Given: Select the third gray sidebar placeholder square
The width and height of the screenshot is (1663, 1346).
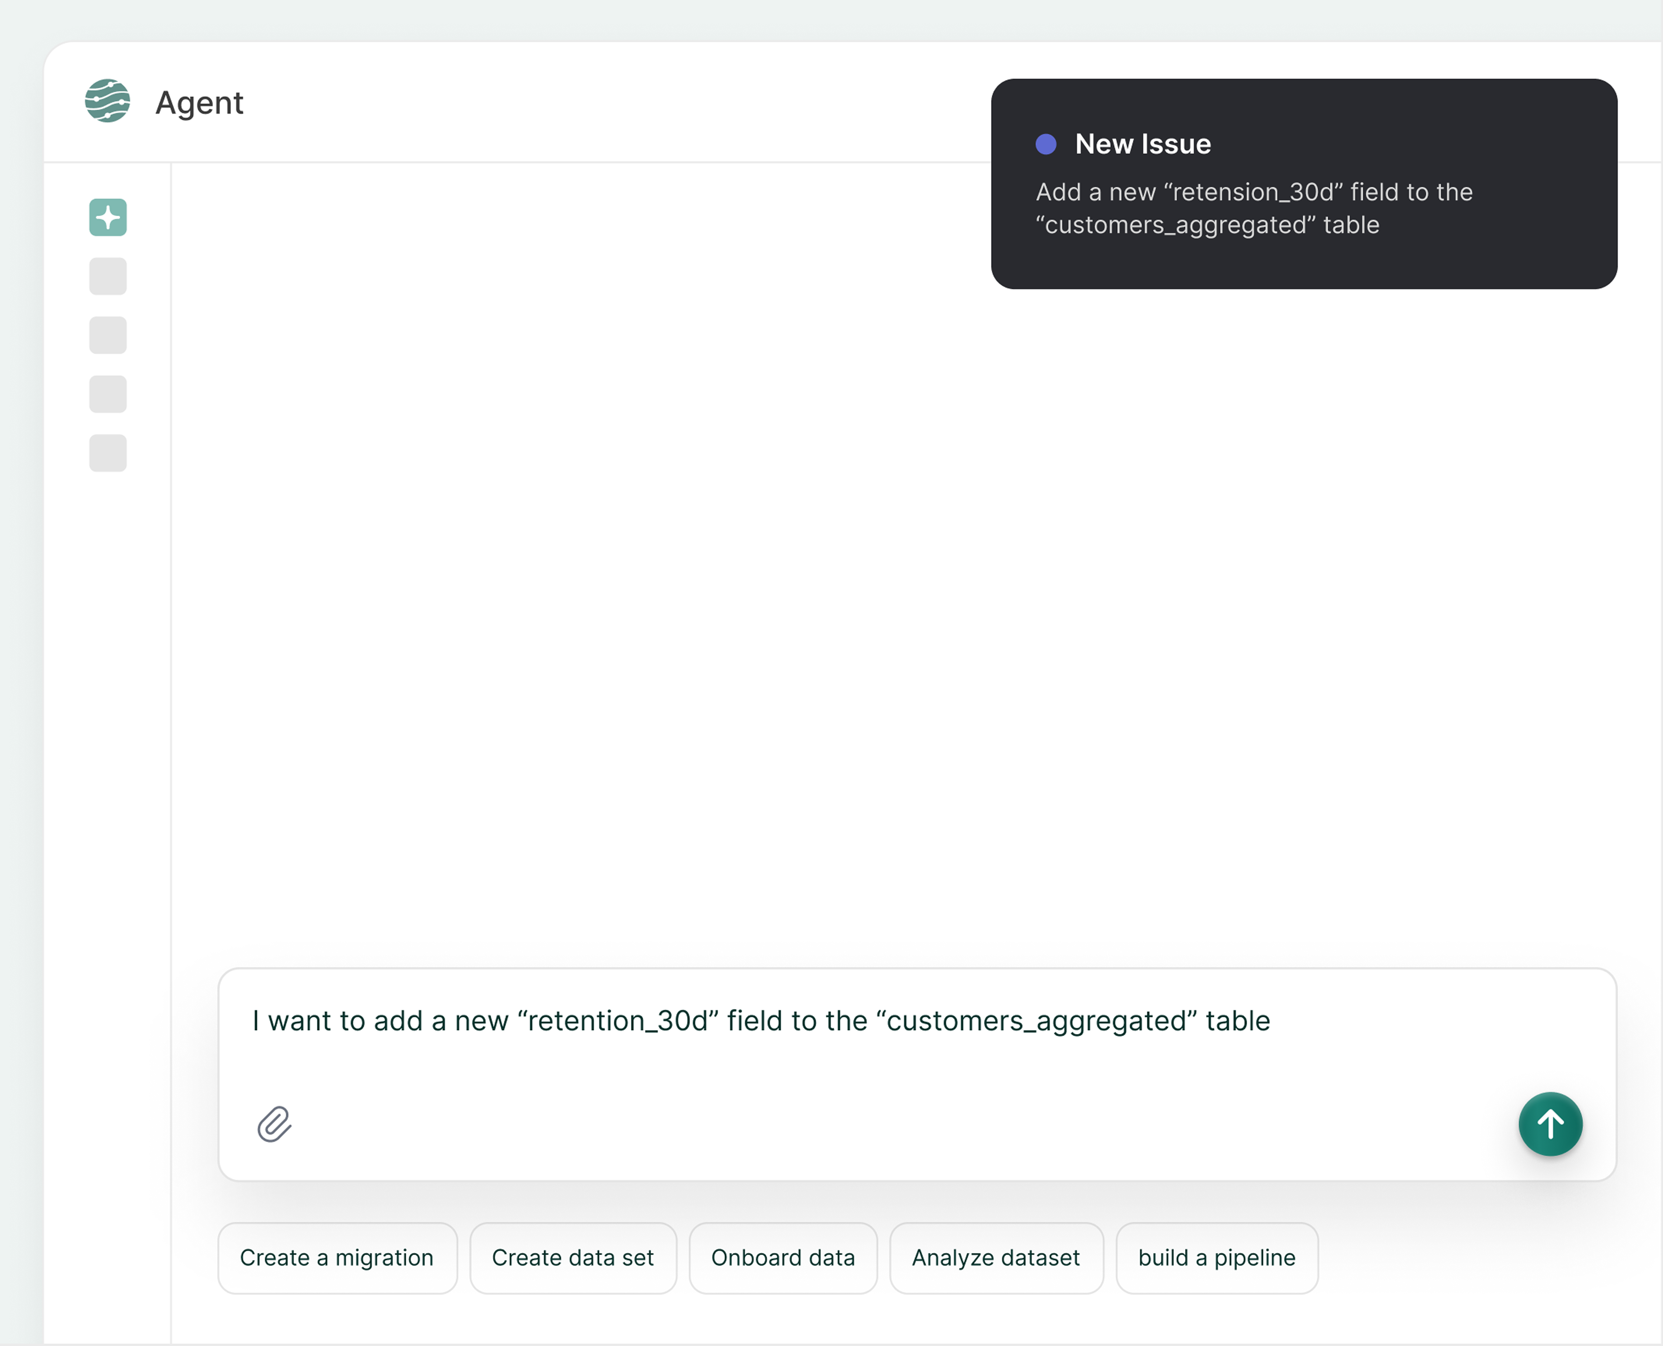Looking at the screenshot, I should pos(108,394).
